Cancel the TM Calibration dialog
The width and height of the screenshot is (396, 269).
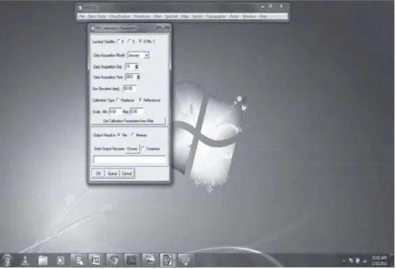click(127, 173)
